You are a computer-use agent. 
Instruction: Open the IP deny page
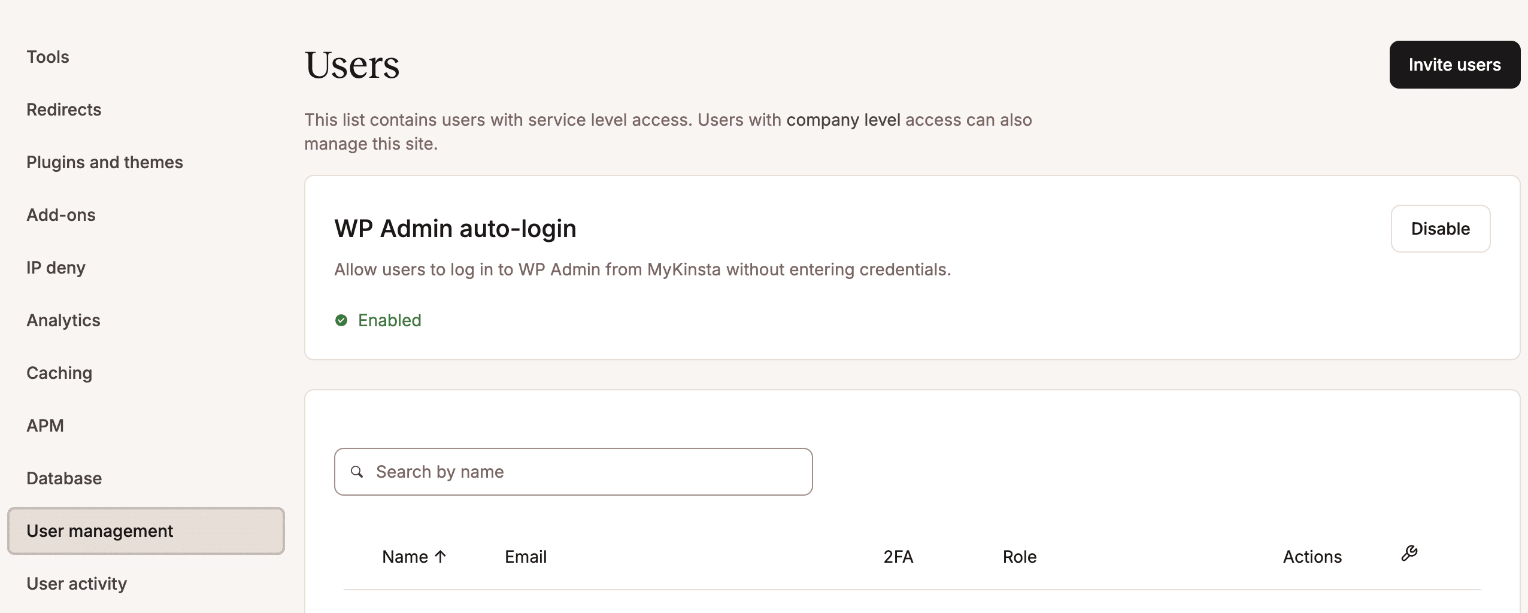(x=56, y=267)
